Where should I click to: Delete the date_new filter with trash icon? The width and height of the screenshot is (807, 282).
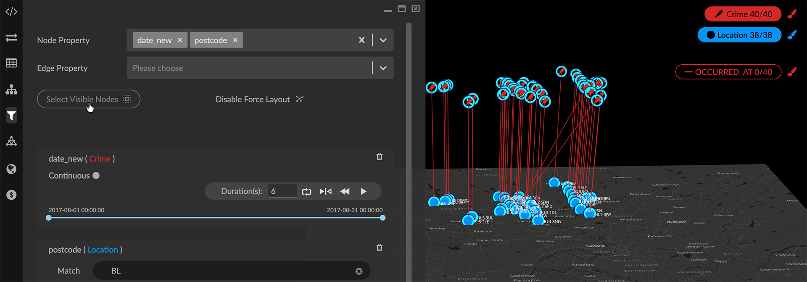point(379,157)
